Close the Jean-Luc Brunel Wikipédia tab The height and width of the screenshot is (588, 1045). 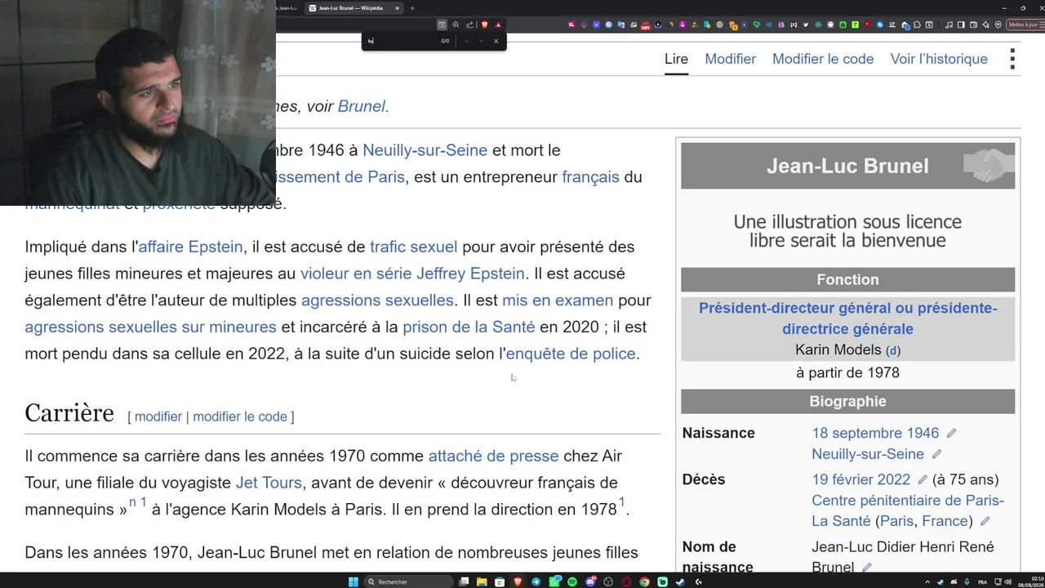[x=398, y=8]
